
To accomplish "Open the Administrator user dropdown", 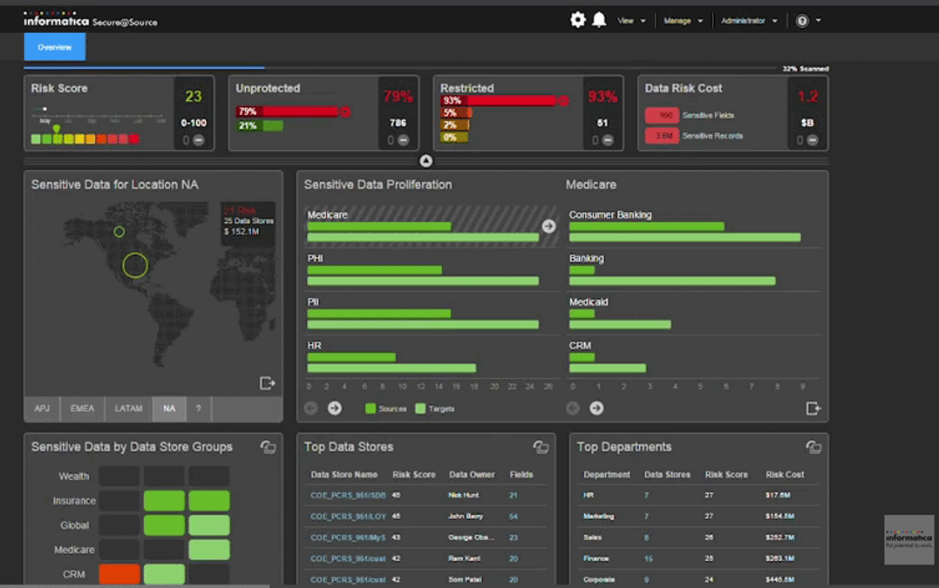I will [748, 21].
